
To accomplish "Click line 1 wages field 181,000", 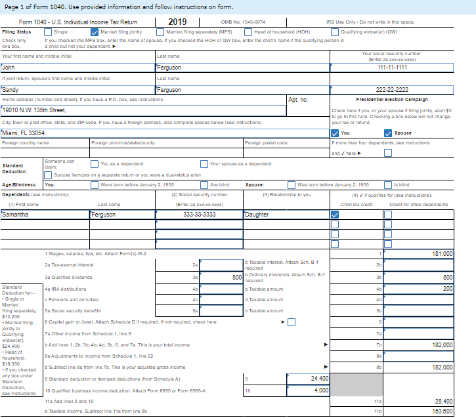I will click(419, 254).
